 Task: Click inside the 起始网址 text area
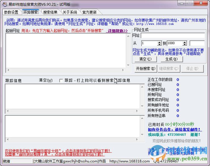(66, 51)
